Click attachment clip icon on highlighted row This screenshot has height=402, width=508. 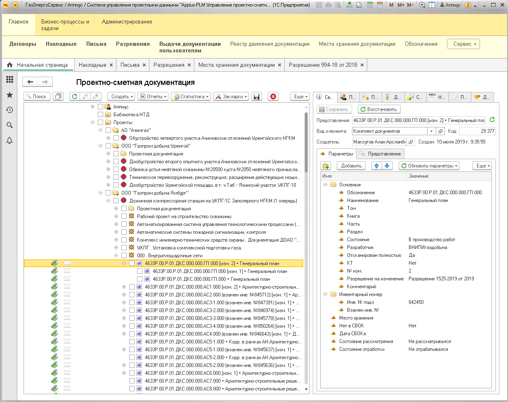click(x=54, y=263)
